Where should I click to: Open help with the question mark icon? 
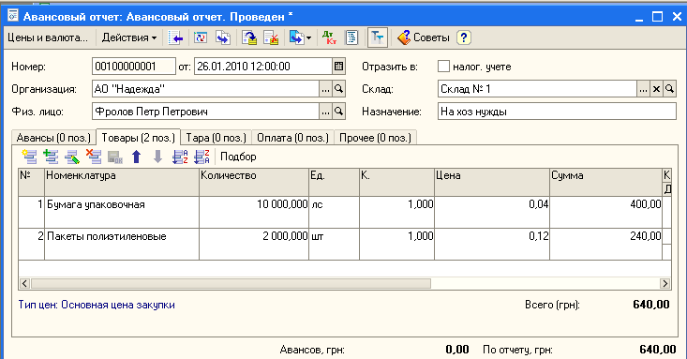pyautogui.click(x=464, y=37)
